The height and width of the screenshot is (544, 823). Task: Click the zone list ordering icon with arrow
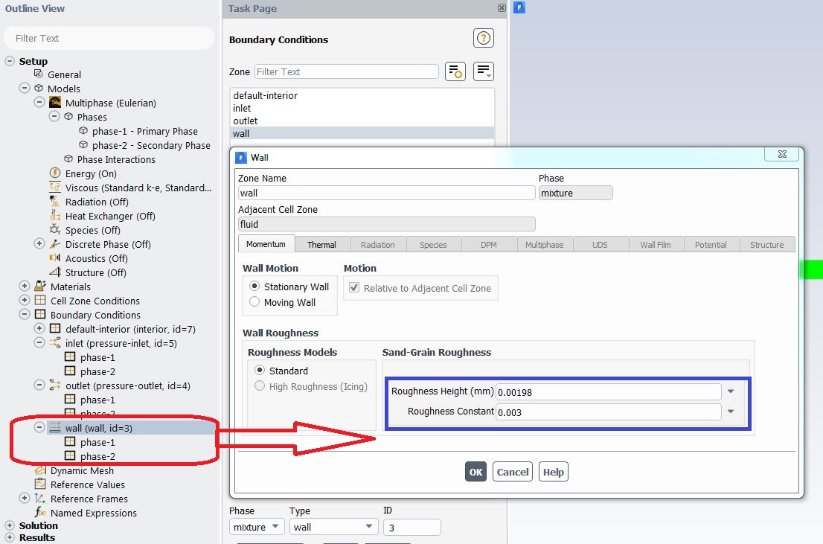click(483, 71)
